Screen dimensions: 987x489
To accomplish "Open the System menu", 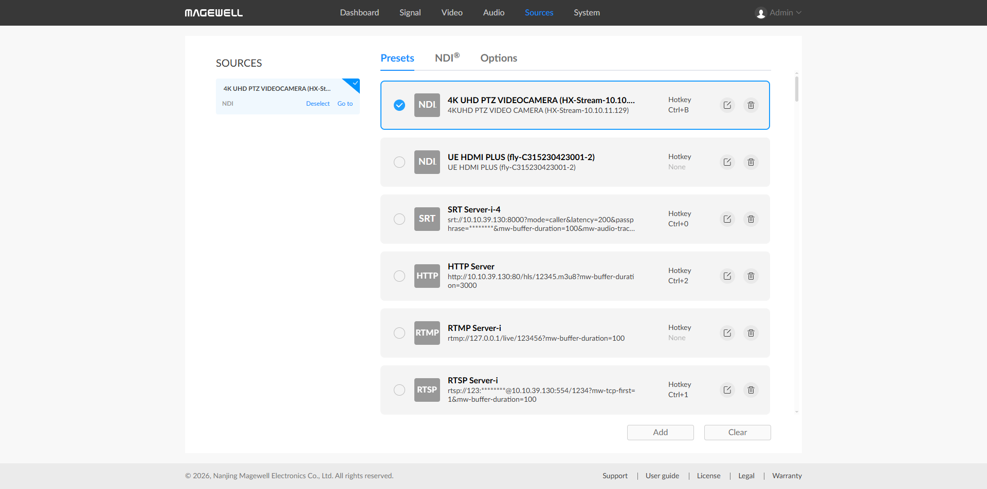I will tap(587, 13).
